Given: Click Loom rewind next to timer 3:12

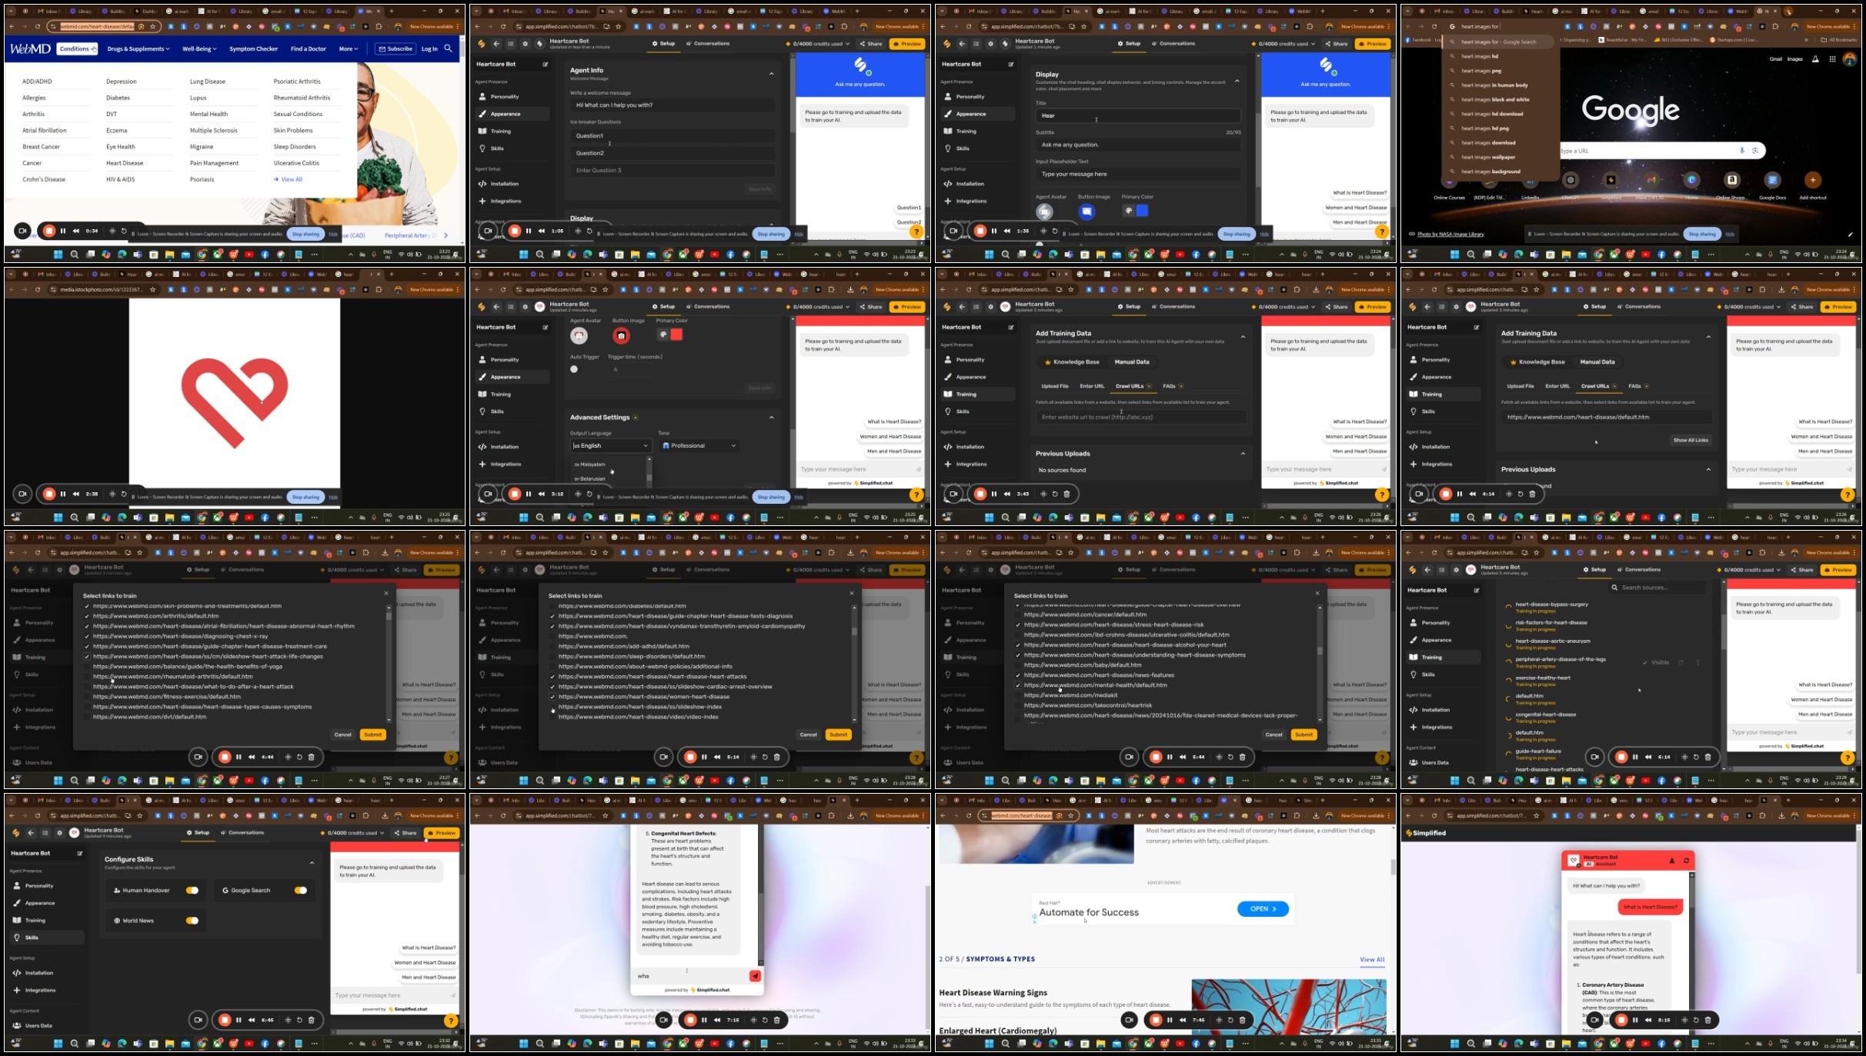Looking at the screenshot, I should point(542,494).
